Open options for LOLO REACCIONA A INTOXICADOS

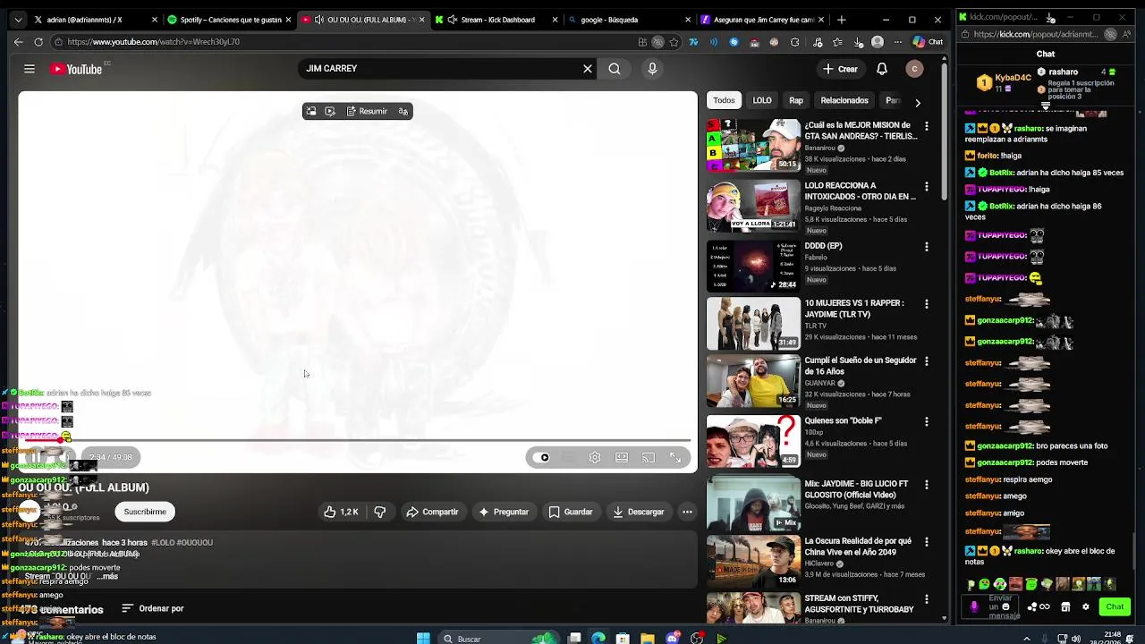(x=927, y=187)
